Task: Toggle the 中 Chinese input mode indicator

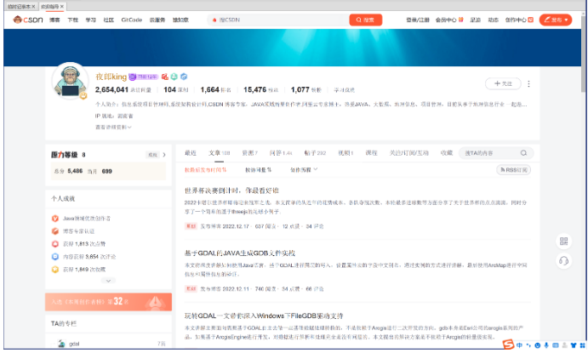Action: [x=519, y=345]
